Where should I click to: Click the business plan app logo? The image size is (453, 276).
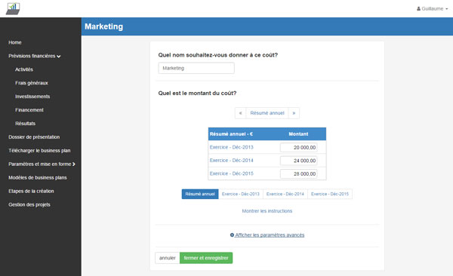click(13, 8)
